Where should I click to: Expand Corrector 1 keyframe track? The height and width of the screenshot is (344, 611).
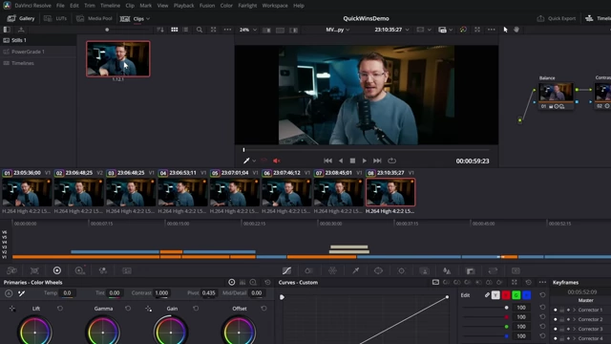pos(574,310)
